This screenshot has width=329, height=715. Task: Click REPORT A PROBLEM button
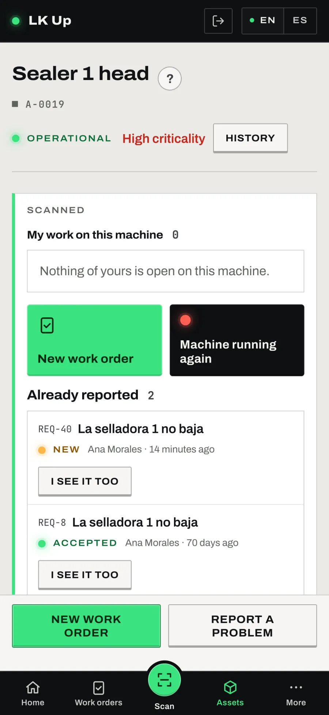pos(242,626)
